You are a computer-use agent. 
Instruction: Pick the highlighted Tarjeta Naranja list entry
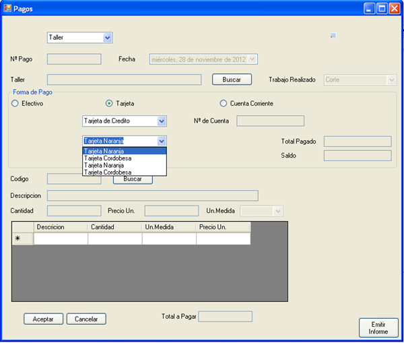[108, 151]
